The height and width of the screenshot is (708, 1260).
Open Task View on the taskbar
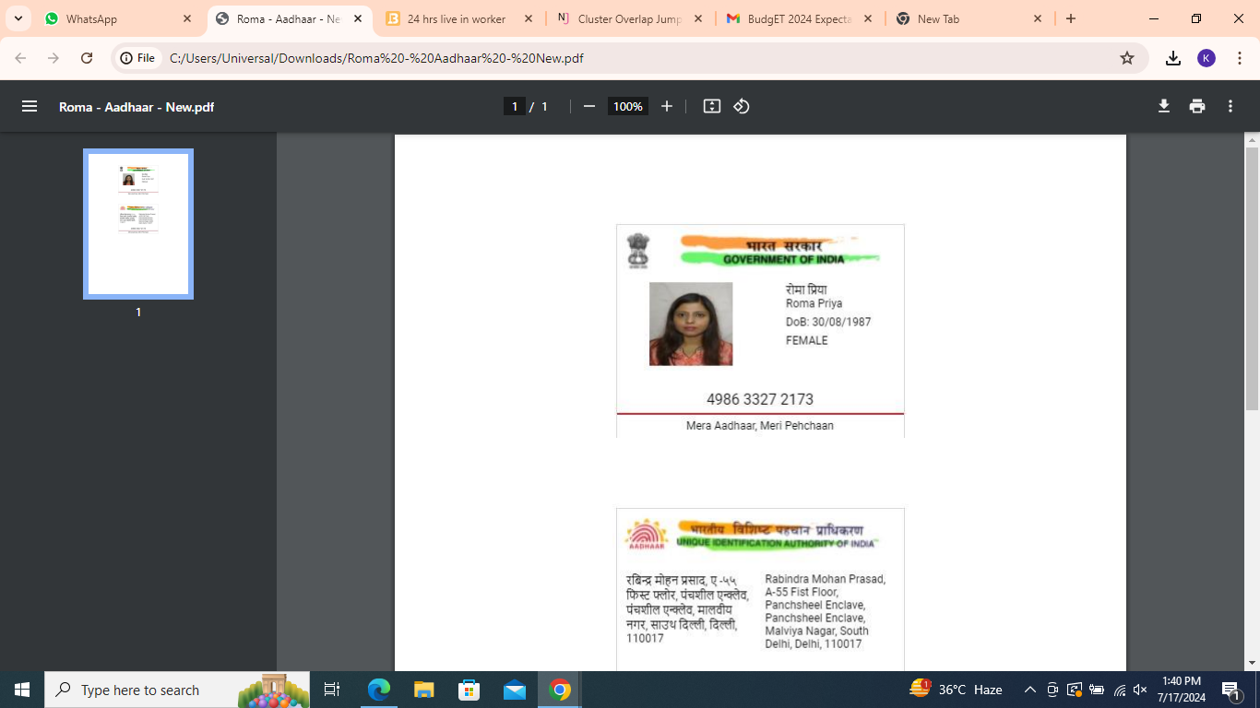pyautogui.click(x=332, y=690)
